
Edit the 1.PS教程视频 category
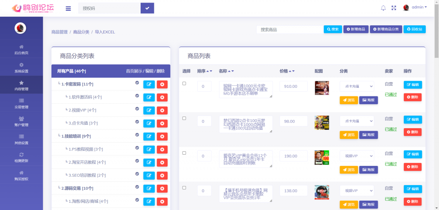click(x=149, y=150)
